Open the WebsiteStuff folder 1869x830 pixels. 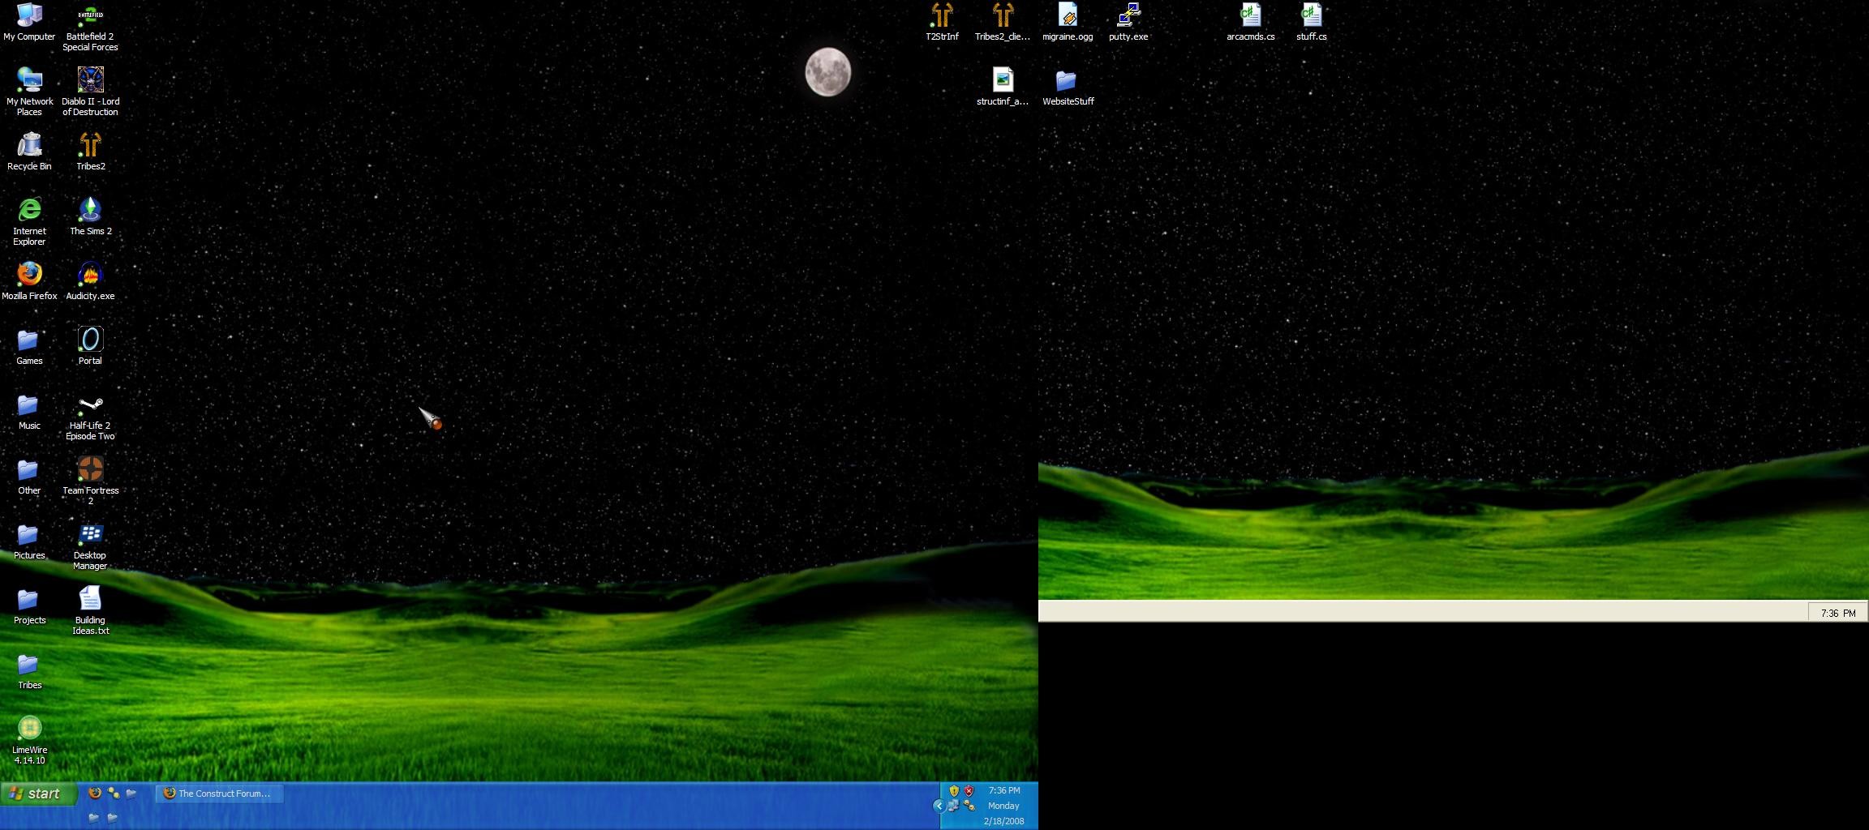pyautogui.click(x=1068, y=87)
